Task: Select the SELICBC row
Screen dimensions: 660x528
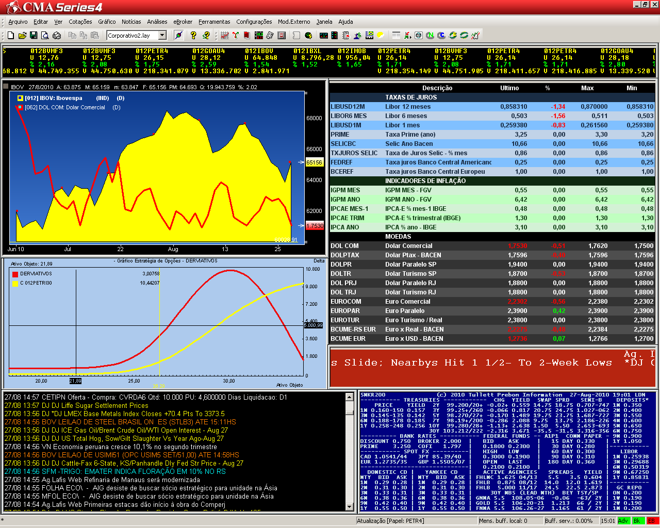Action: pyautogui.click(x=492, y=144)
